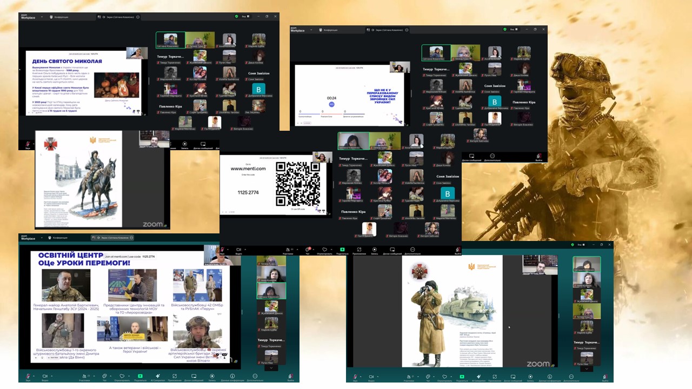Click Дополнительно more icon in Освітній центр window
The width and height of the screenshot is (692, 389).
[x=255, y=376]
